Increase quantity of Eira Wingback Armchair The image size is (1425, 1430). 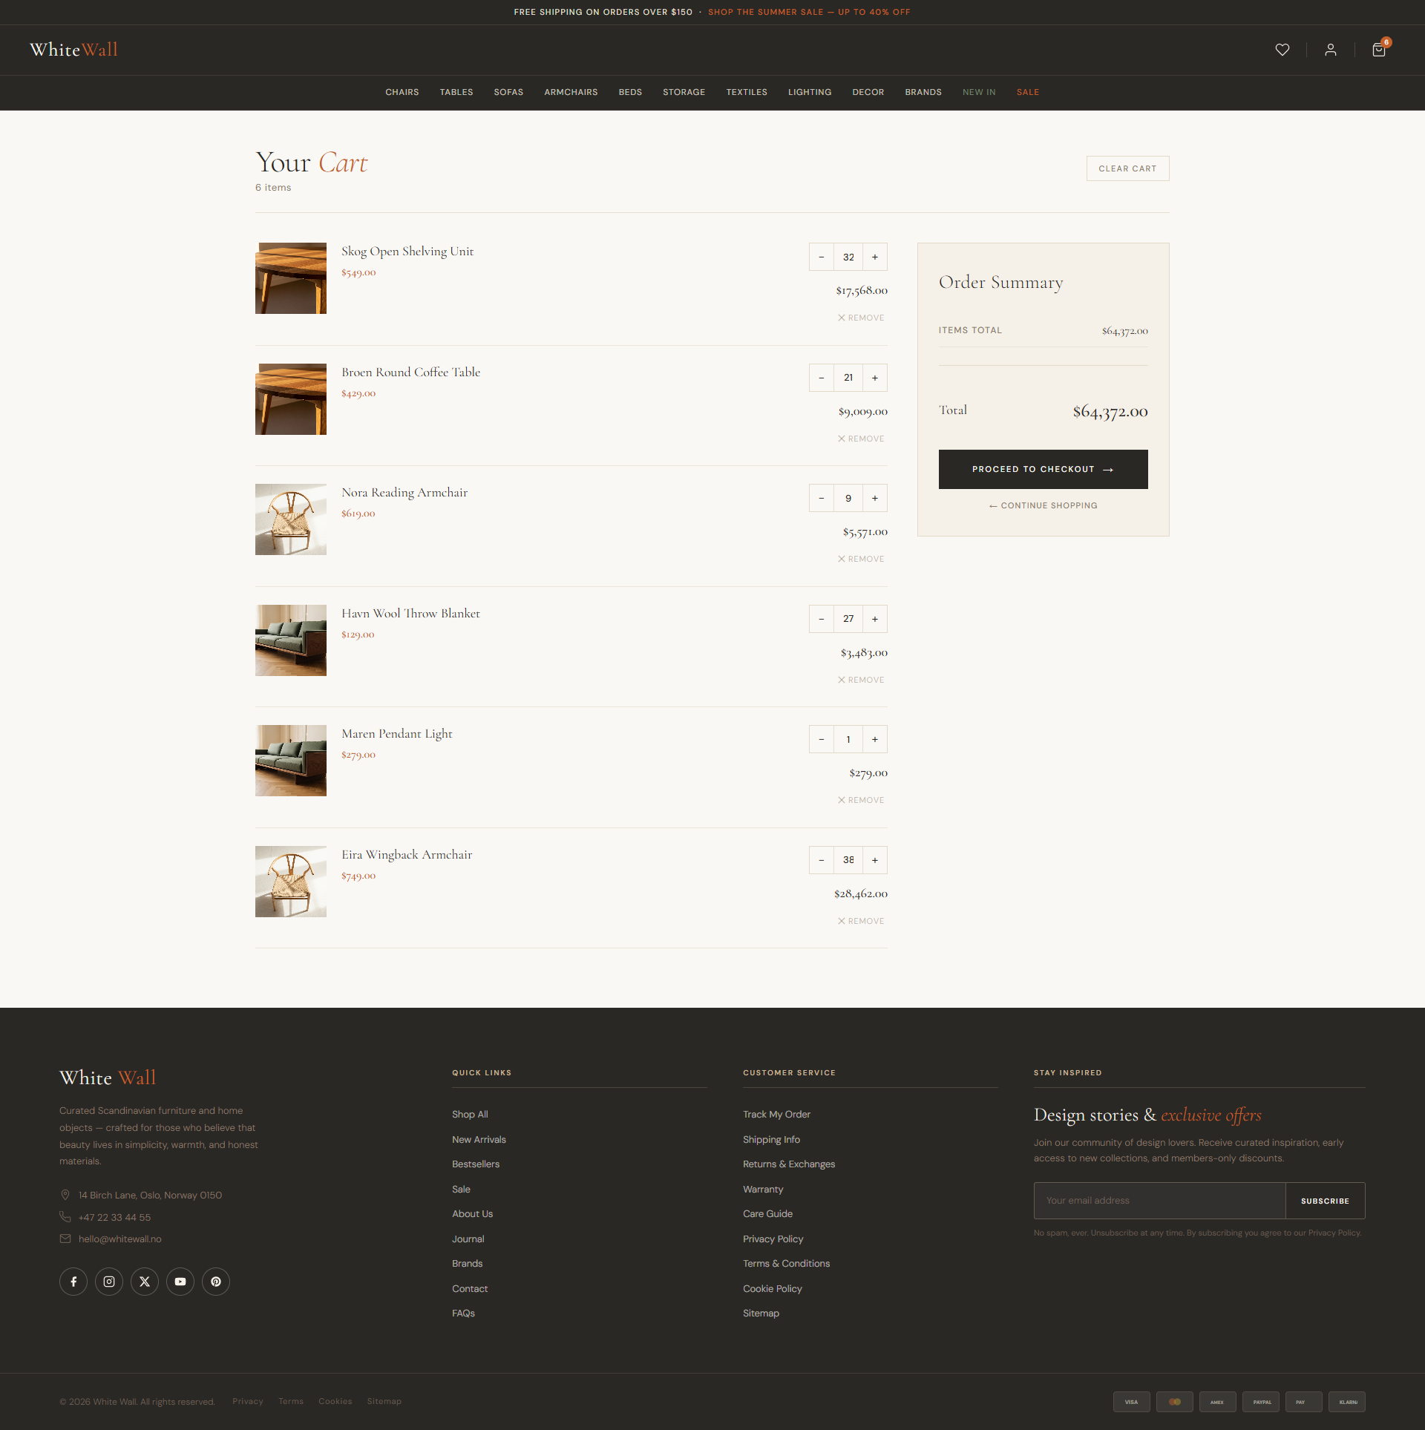tap(875, 860)
